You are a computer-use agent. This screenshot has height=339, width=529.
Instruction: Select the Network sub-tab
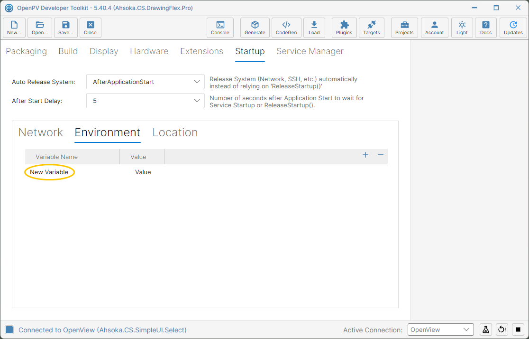tap(40, 132)
